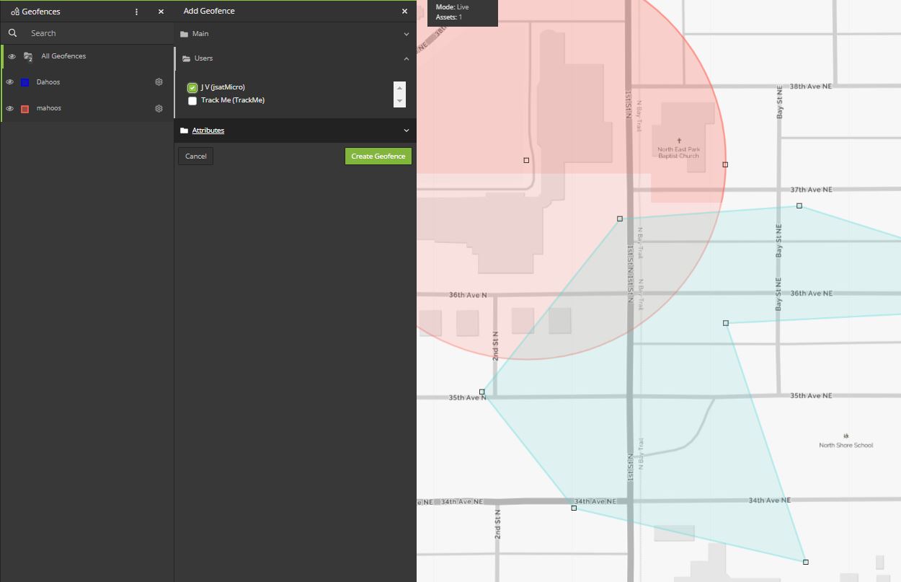Expand the Main section
901x582 pixels.
tap(406, 33)
